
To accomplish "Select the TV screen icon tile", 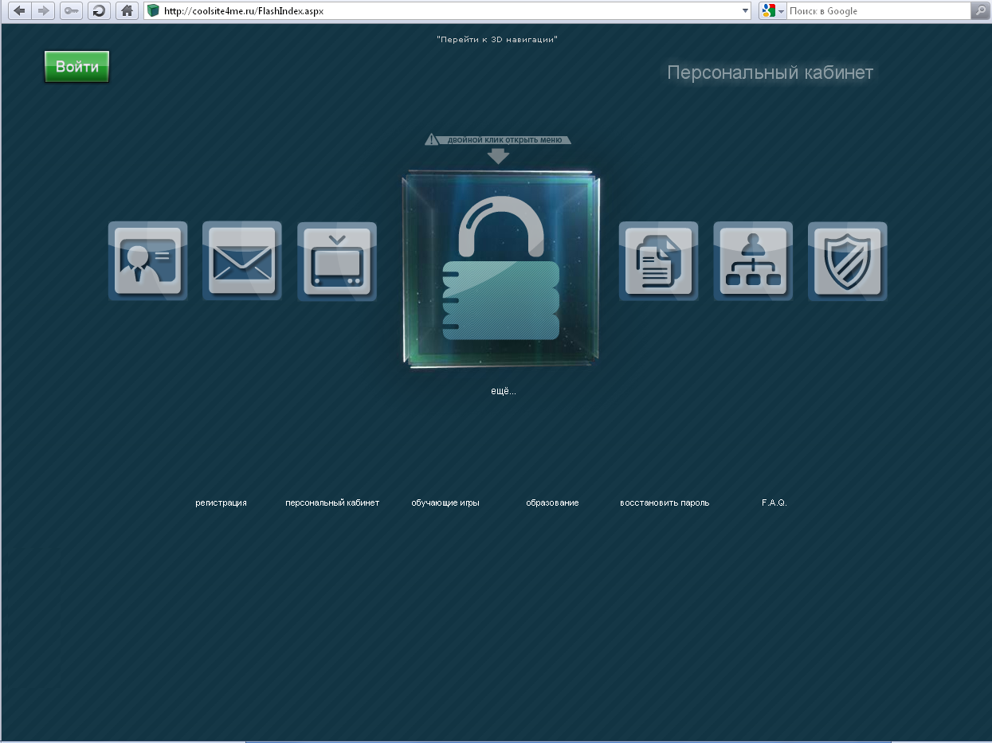I will pos(337,262).
